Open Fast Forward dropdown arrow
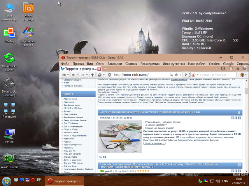The image size is (249, 186). point(68,75)
